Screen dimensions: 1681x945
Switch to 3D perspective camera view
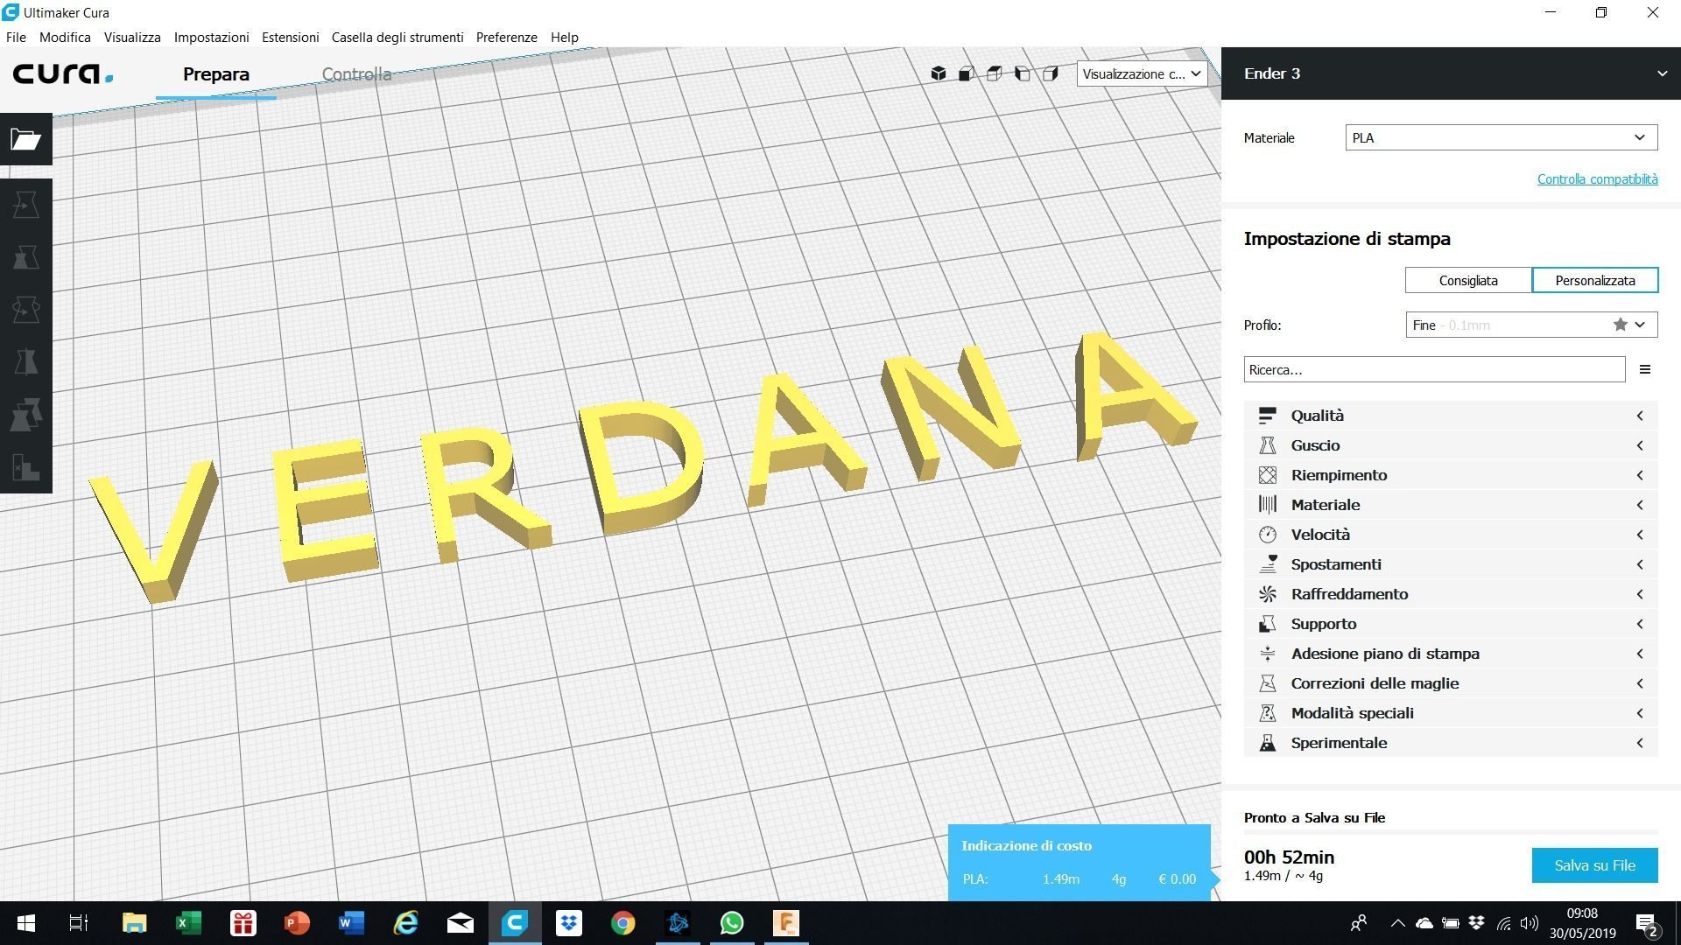pyautogui.click(x=939, y=73)
